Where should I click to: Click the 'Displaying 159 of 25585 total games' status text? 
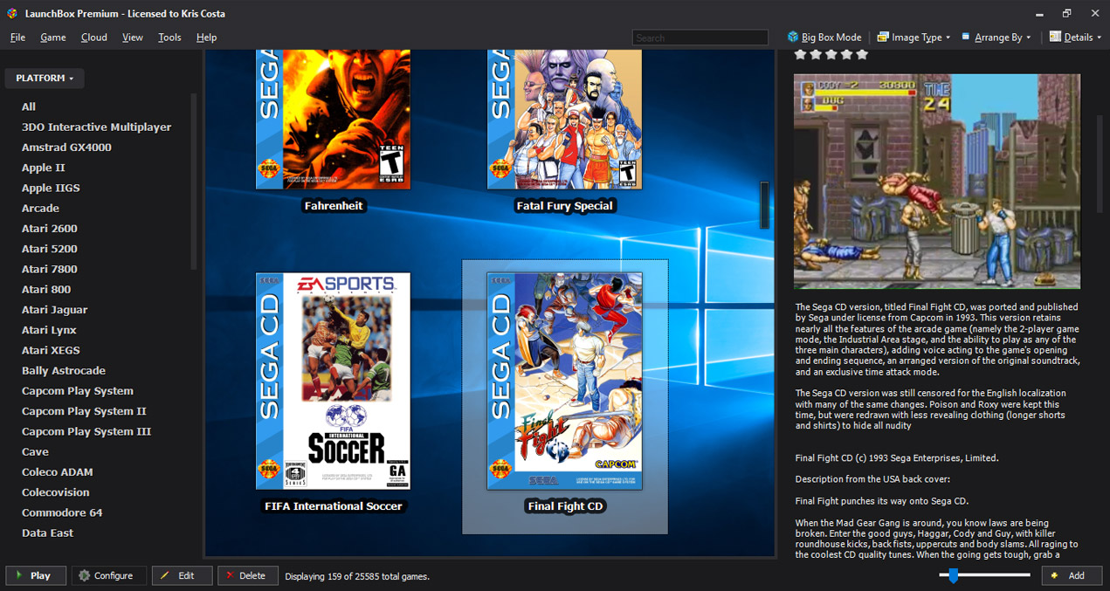click(x=357, y=576)
